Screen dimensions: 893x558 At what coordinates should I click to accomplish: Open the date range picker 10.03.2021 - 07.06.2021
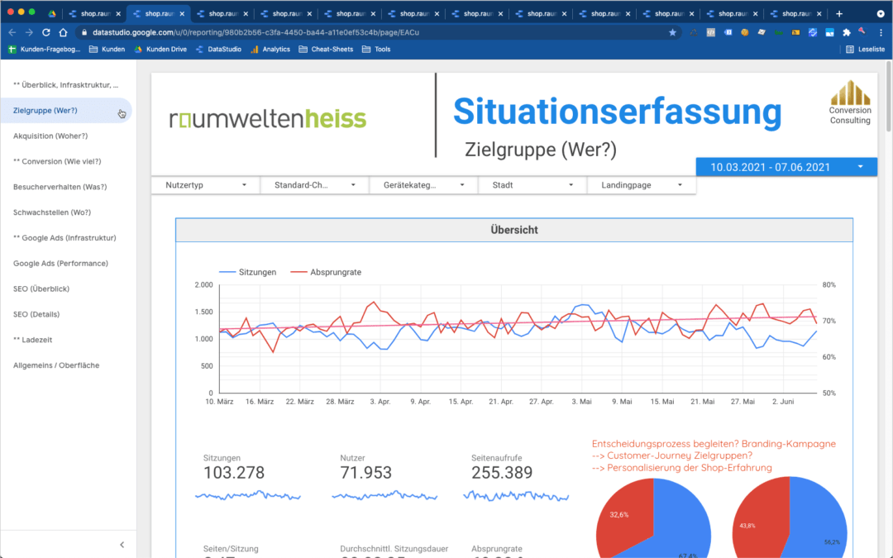tap(786, 167)
